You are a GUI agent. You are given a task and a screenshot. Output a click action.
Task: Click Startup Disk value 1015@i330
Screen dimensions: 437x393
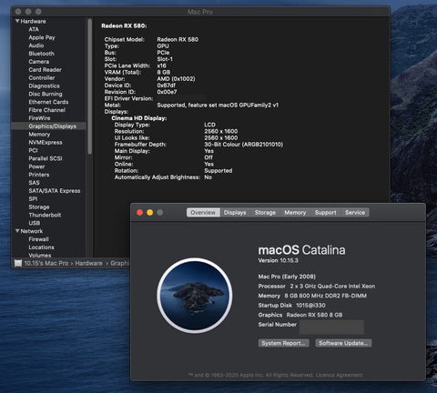[x=310, y=306]
